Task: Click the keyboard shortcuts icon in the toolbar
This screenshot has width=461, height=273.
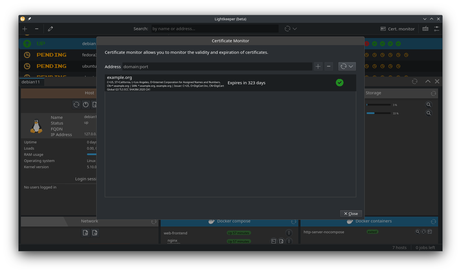Action: point(425,29)
